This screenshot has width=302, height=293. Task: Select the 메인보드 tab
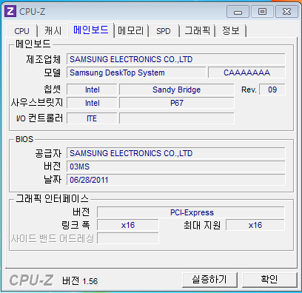[90, 30]
